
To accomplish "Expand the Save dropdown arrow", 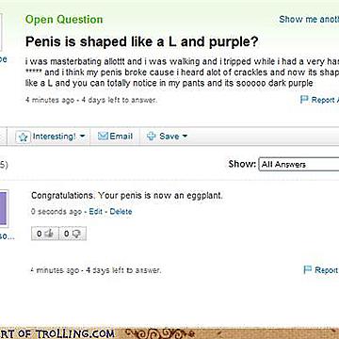I will 185,137.
